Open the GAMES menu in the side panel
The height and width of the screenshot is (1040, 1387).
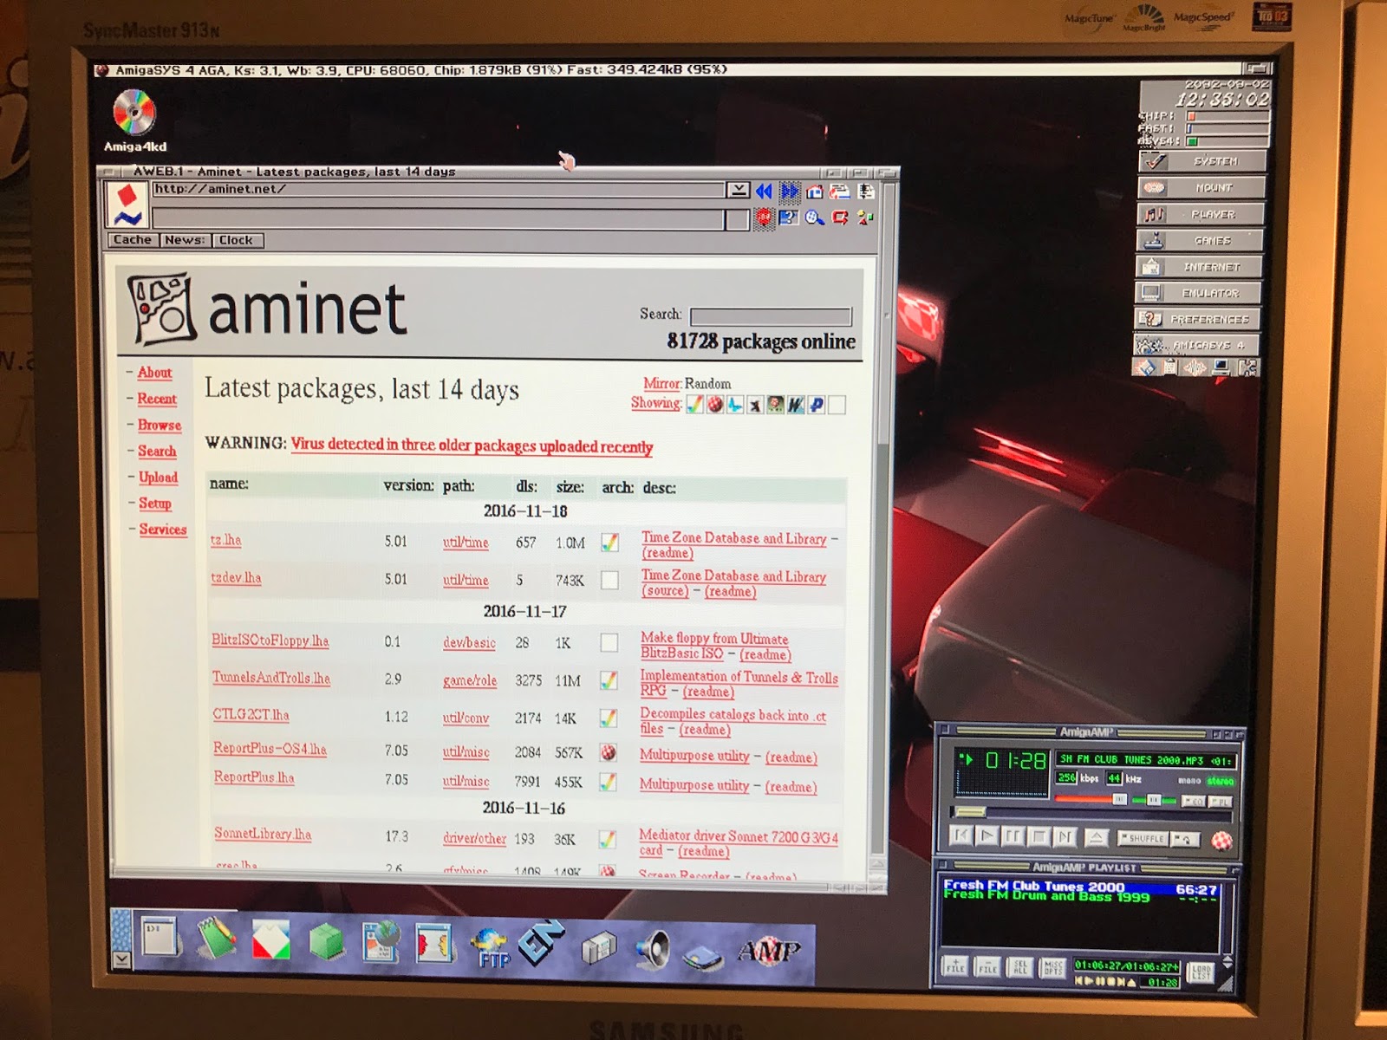point(1200,240)
